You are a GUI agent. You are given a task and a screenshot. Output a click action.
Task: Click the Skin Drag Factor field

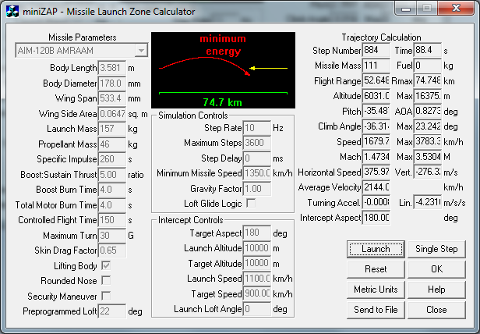point(112,250)
